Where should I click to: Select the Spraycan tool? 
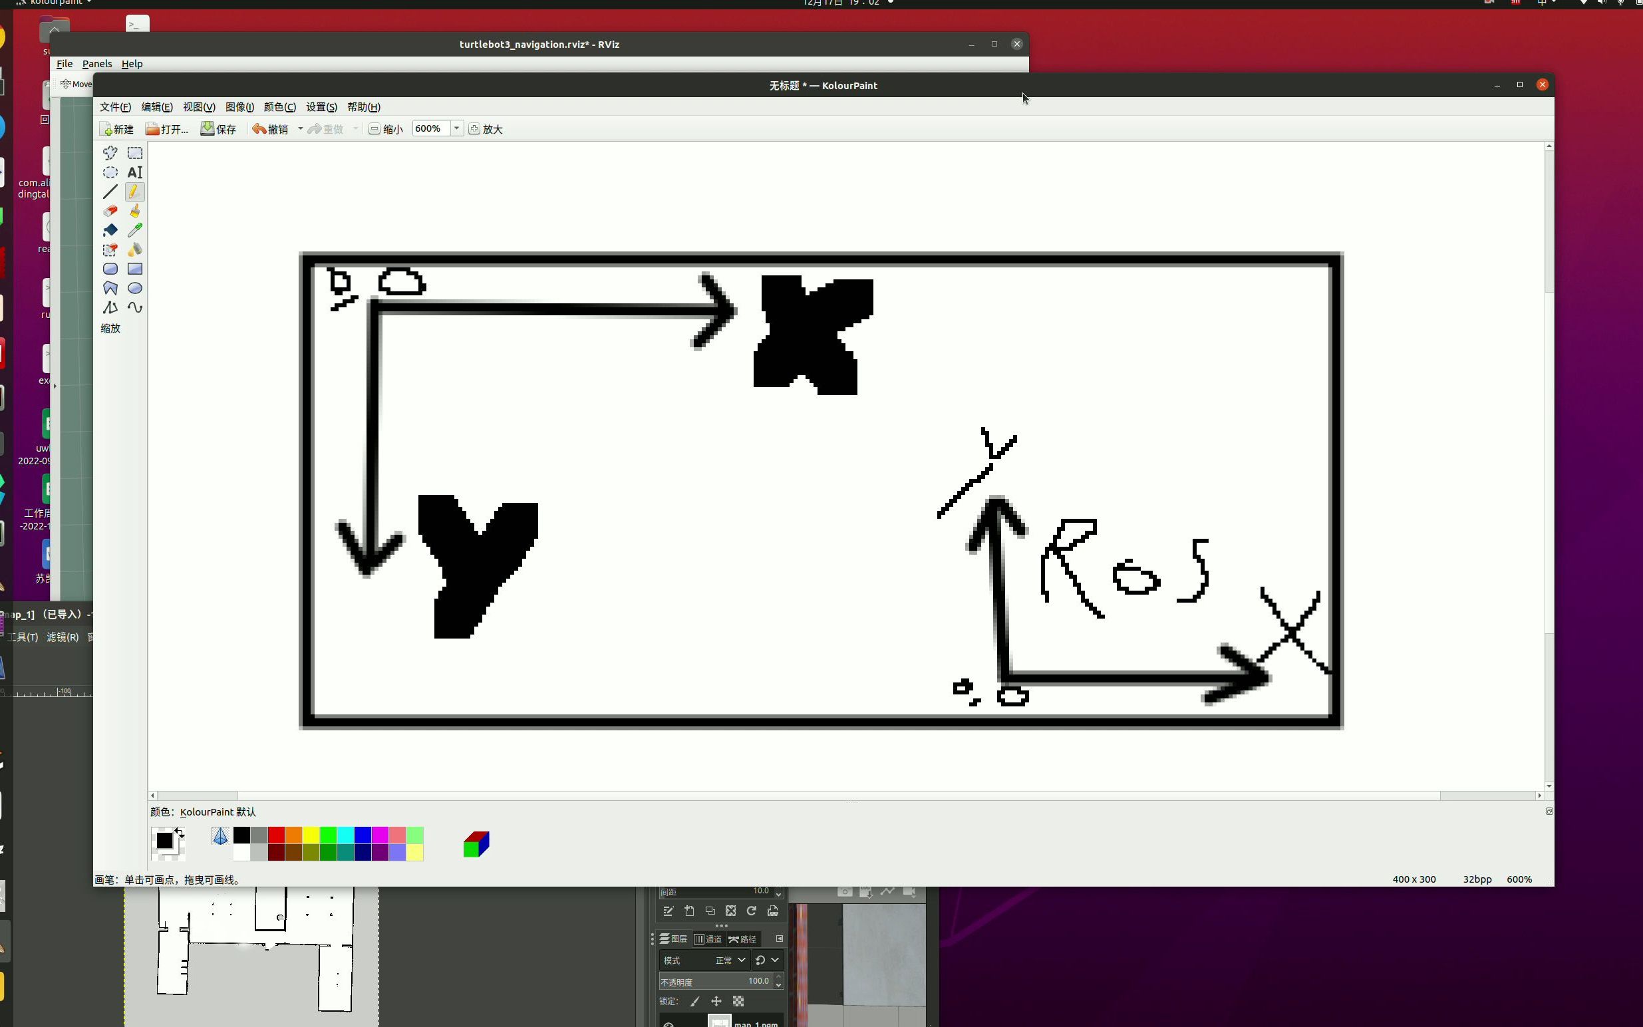pyautogui.click(x=135, y=250)
